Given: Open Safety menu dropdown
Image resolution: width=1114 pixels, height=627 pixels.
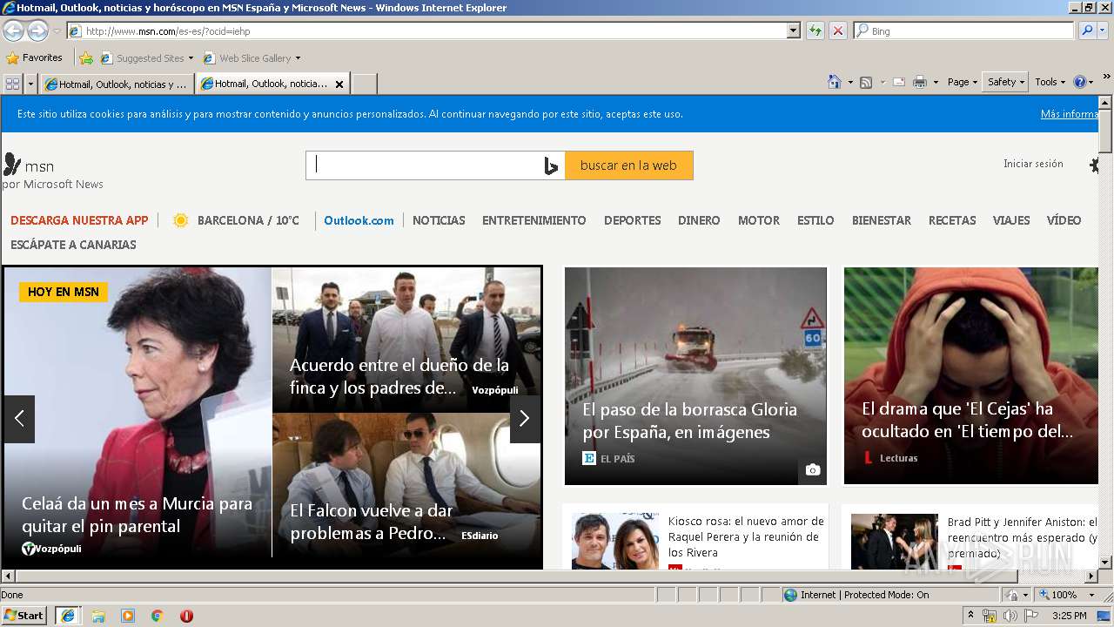Looking at the screenshot, I should point(1005,82).
